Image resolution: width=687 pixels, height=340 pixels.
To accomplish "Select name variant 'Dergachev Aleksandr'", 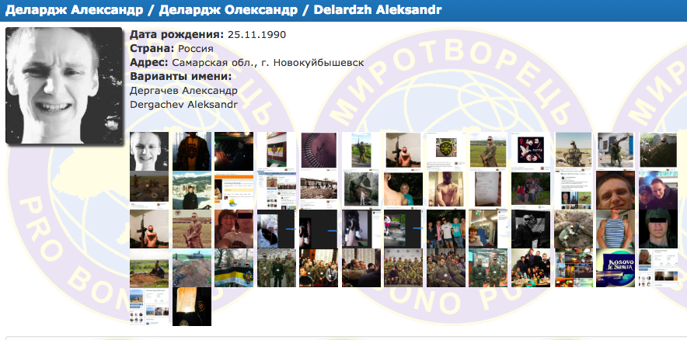I will pyautogui.click(x=184, y=105).
